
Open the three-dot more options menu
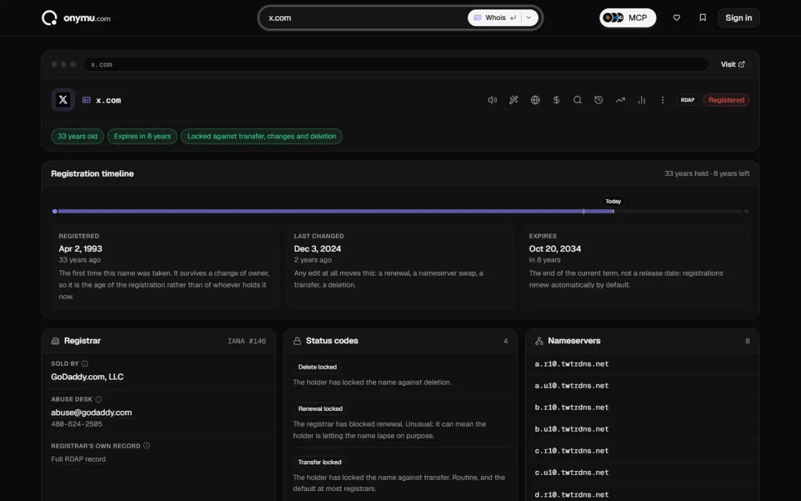(663, 100)
